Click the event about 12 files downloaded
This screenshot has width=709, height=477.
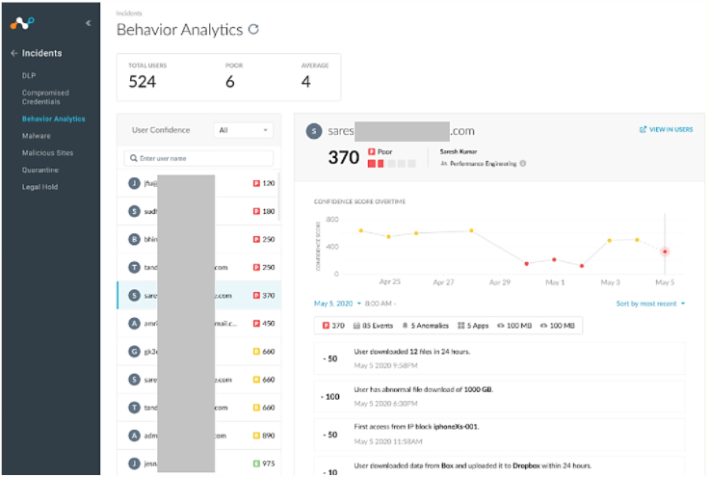499,358
